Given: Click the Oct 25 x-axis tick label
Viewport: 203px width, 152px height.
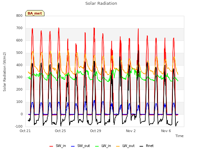Looking at the screenshot, I should [x=60, y=131].
